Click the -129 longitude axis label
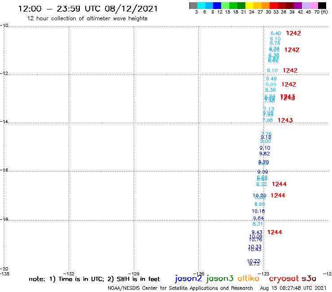Screen dimensions: 332x292 click(x=134, y=274)
